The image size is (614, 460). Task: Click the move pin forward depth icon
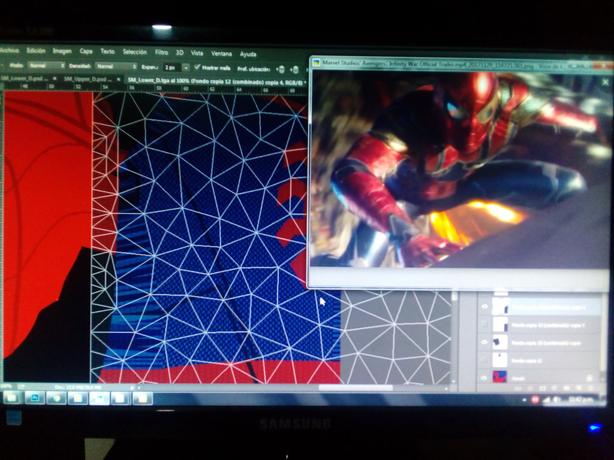point(281,69)
